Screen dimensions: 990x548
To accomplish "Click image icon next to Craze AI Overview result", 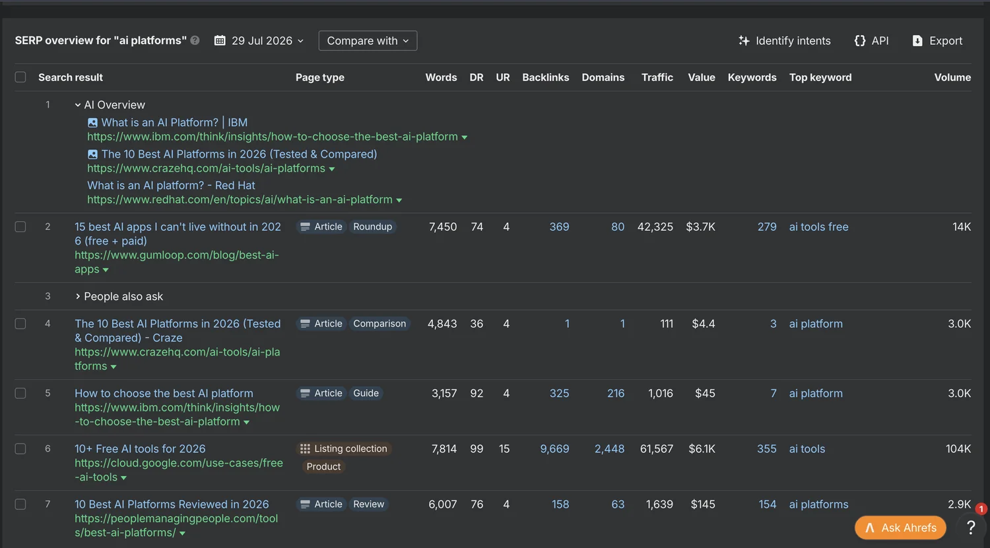I will point(92,154).
